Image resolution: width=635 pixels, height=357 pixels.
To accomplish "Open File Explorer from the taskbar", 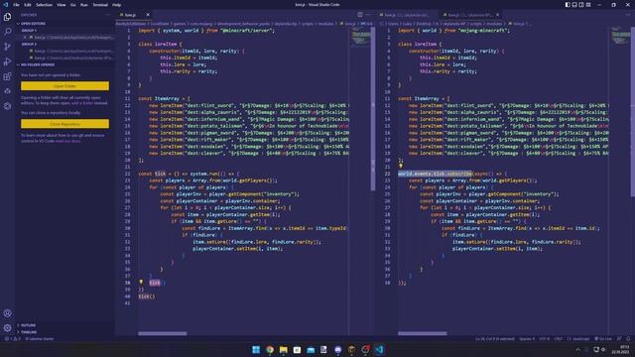I will (x=284, y=349).
